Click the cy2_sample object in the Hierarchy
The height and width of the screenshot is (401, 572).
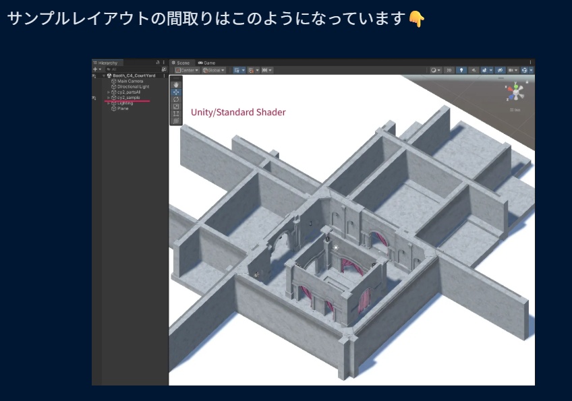click(128, 98)
